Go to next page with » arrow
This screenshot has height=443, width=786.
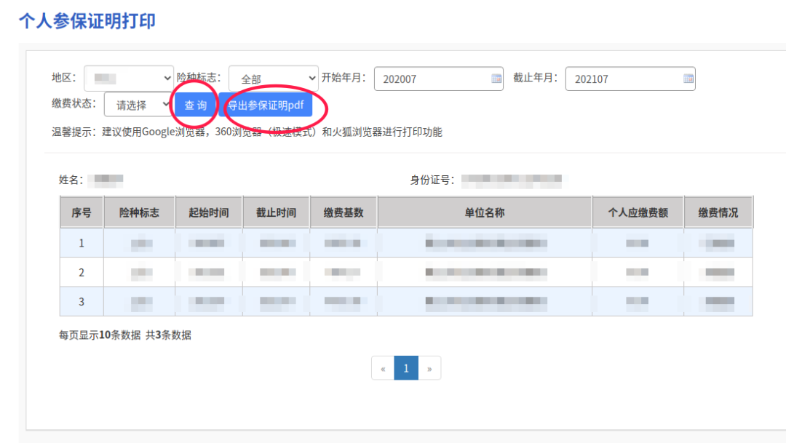[x=429, y=368]
